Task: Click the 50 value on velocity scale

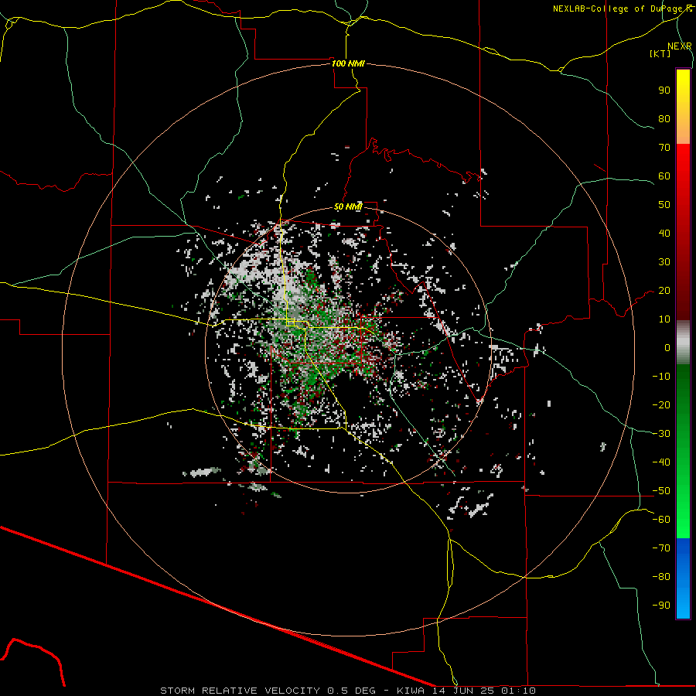Action: [664, 205]
